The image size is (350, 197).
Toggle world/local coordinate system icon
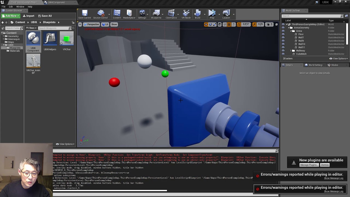pyautogui.click(x=220, y=24)
